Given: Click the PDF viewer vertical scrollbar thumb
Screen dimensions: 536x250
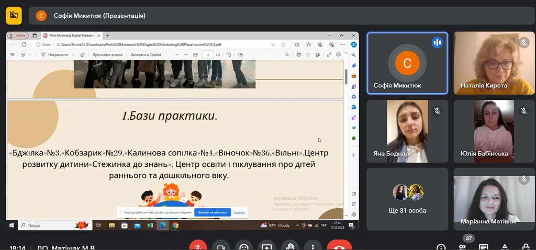Looking at the screenshot, I should click(346, 76).
